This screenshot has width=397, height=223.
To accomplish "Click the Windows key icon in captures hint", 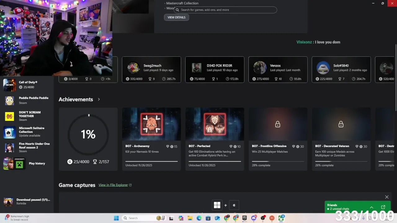I will coord(217,205).
